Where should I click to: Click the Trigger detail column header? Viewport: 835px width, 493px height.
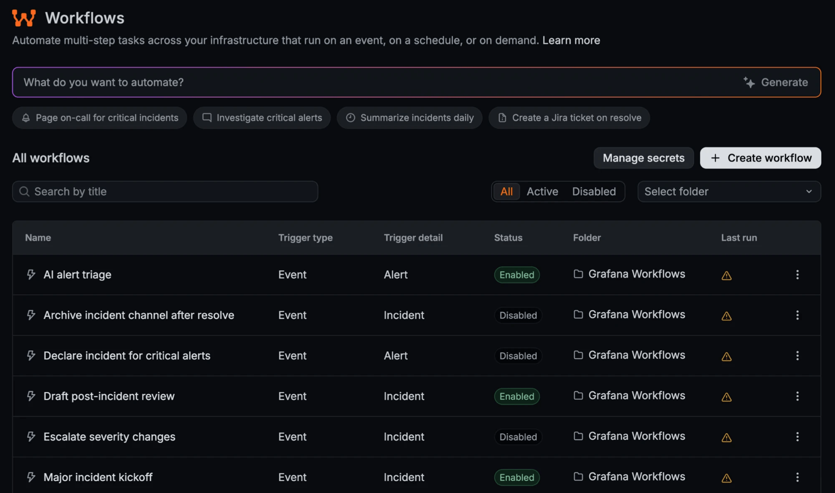(413, 238)
